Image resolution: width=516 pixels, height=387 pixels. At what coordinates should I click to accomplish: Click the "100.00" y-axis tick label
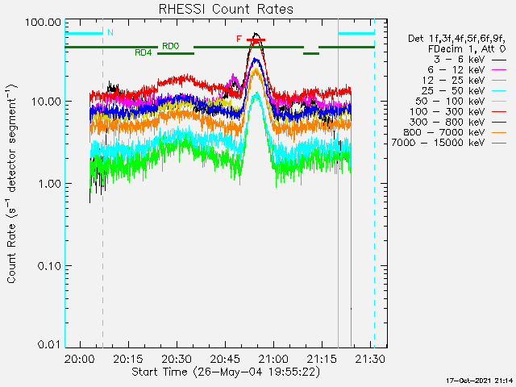(x=44, y=23)
